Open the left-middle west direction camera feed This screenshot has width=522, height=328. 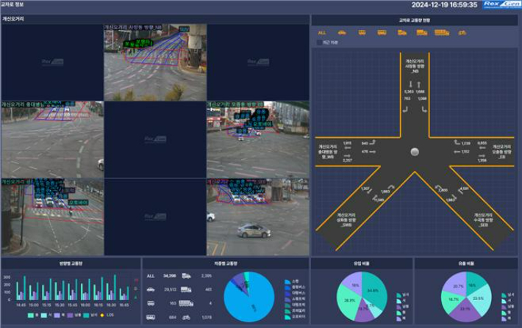click(51, 139)
